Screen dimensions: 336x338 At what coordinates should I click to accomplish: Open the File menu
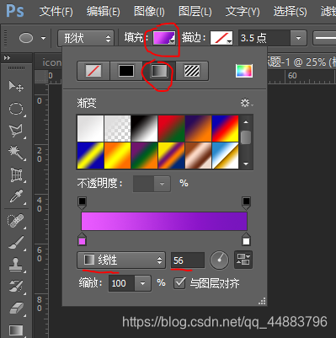click(x=56, y=12)
